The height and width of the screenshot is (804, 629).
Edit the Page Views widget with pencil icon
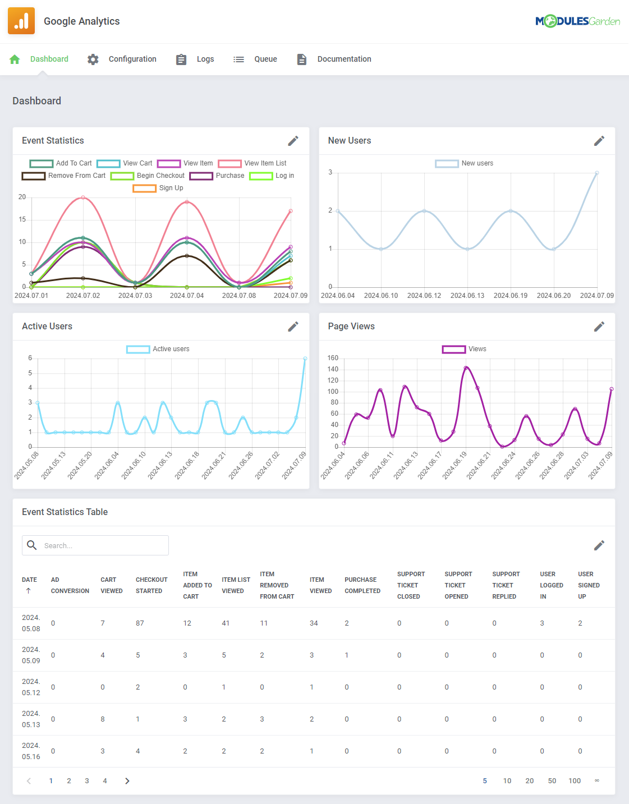coord(599,327)
